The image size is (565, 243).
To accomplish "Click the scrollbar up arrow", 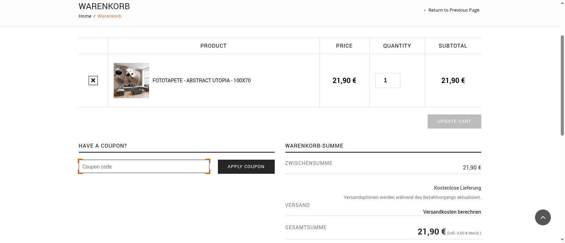I will tap(562, 3).
